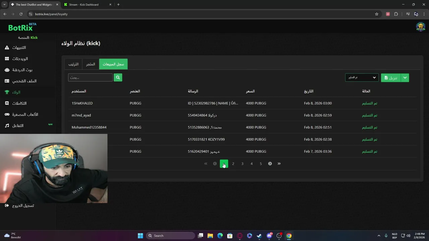This screenshot has width=429, height=241.
Task: Go to page 3 in pagination
Action: (x=242, y=164)
